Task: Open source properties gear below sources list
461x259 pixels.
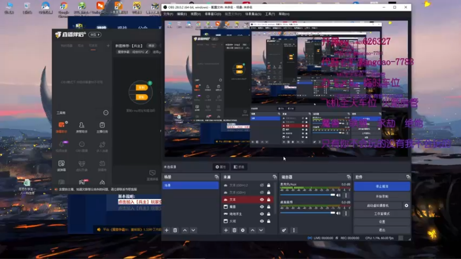Action: point(243,230)
